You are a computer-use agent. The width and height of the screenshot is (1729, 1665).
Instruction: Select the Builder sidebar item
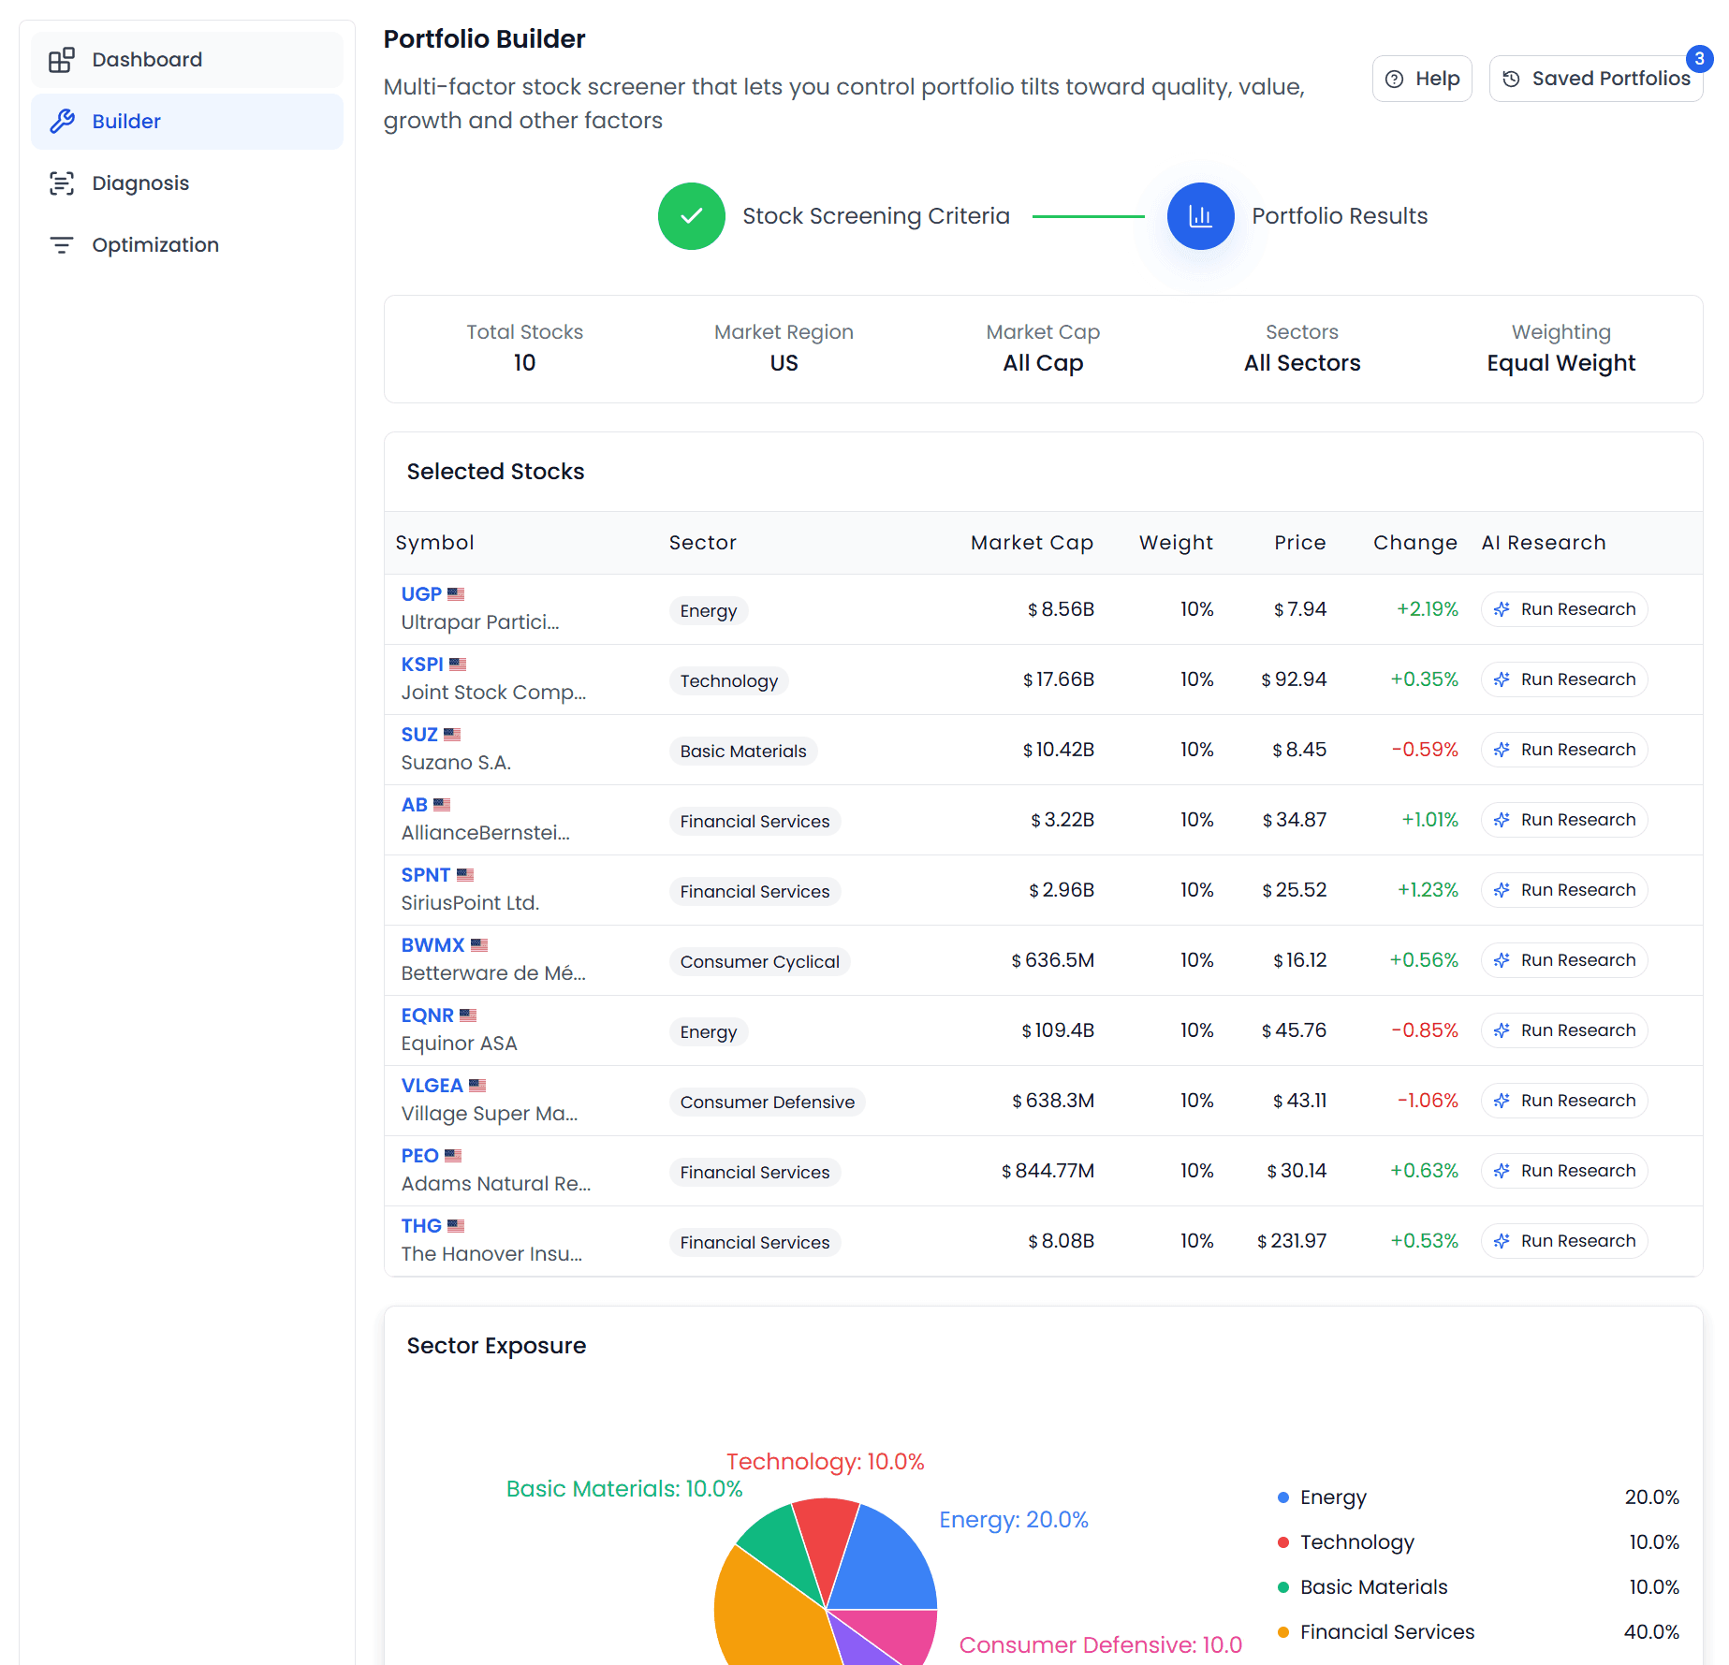pyautogui.click(x=187, y=122)
